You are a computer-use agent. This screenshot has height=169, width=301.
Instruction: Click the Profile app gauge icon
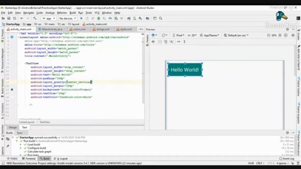click(110, 18)
